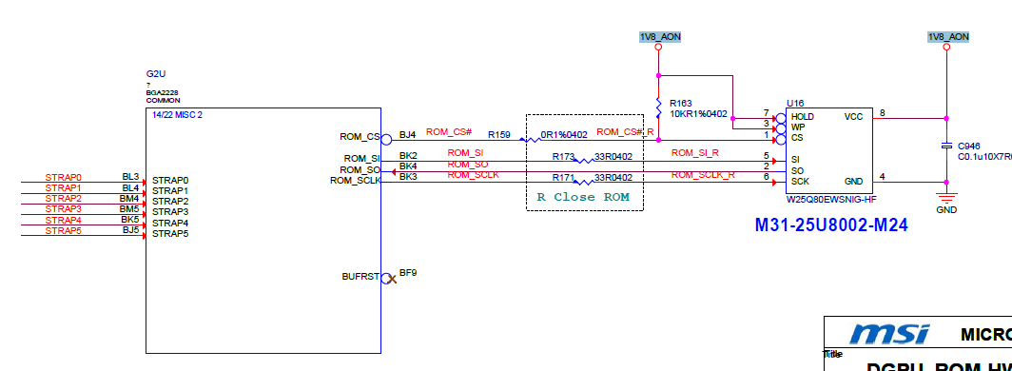
Task: Click pin number 4 beside U16 GND
Action: click(883, 177)
